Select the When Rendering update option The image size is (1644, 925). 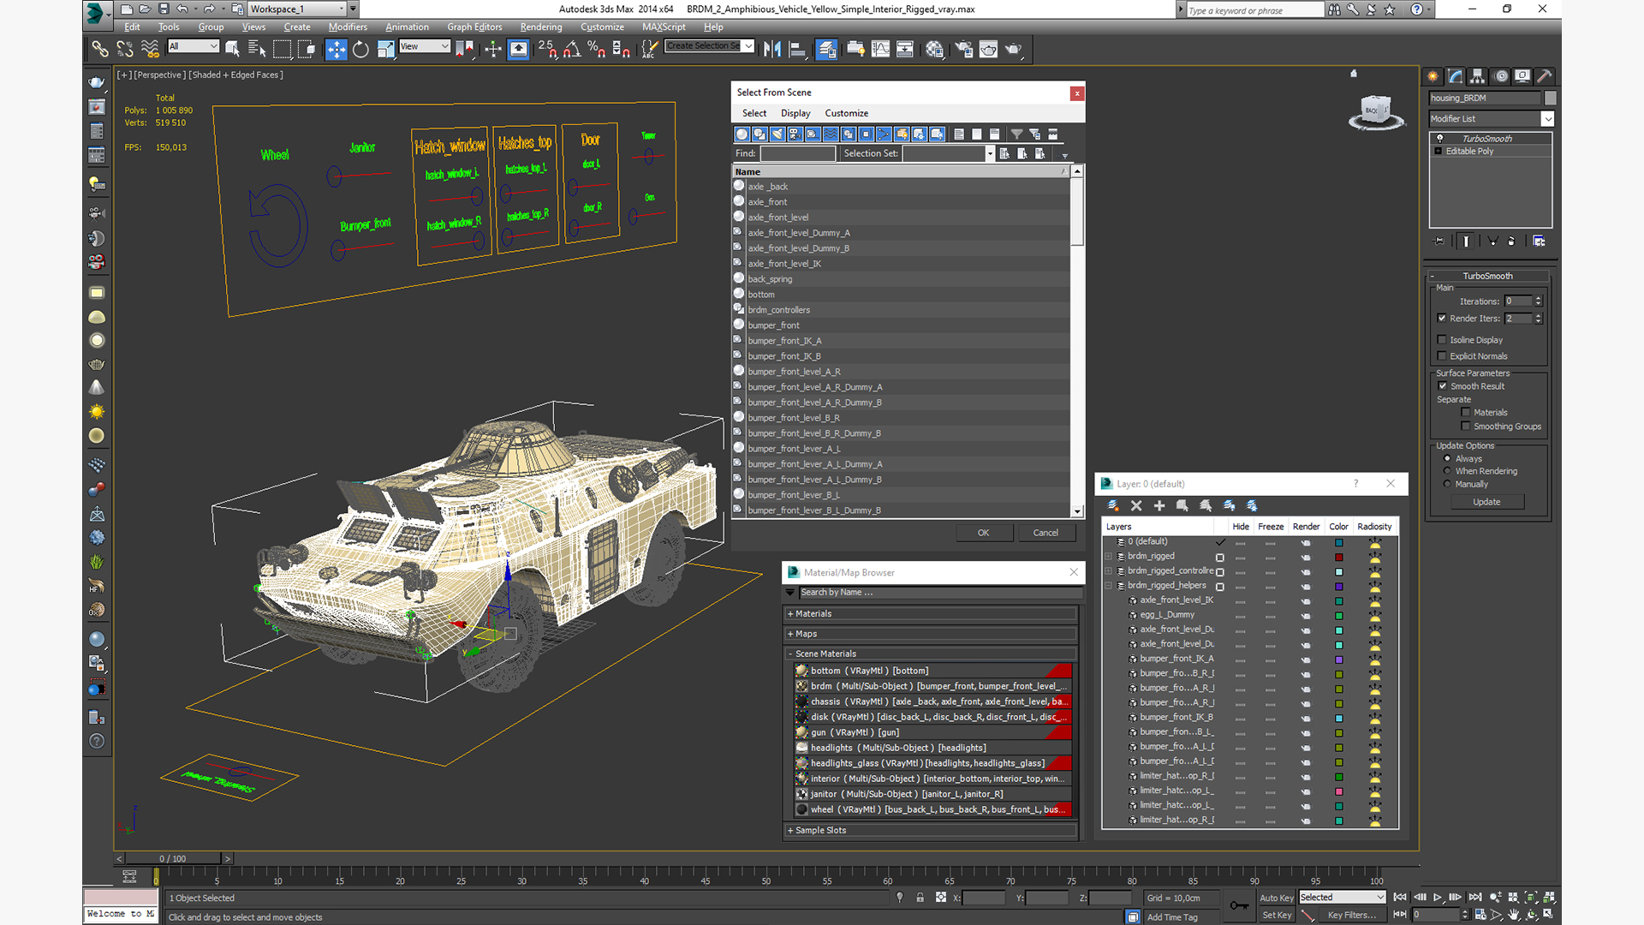(1447, 471)
